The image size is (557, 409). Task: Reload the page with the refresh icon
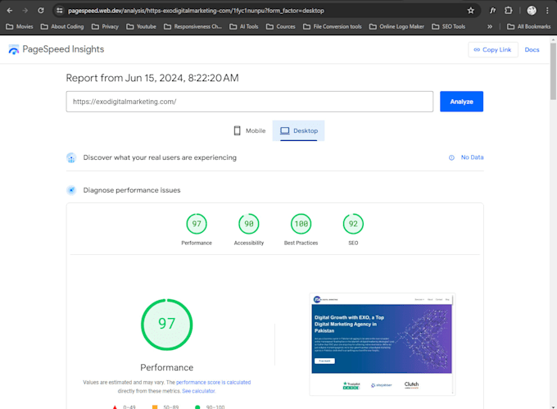point(41,11)
